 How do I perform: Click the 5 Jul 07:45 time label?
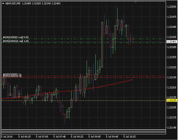click(60, 136)
